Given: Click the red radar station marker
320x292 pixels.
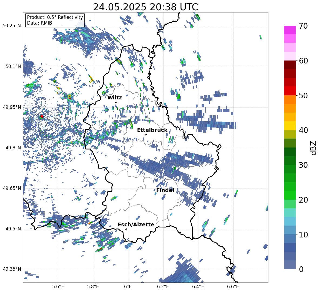Looking at the screenshot, I should [x=42, y=116].
